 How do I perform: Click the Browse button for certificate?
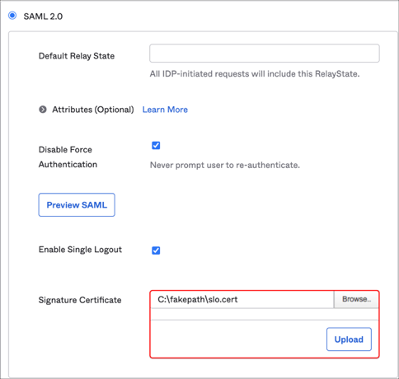pyautogui.click(x=356, y=299)
